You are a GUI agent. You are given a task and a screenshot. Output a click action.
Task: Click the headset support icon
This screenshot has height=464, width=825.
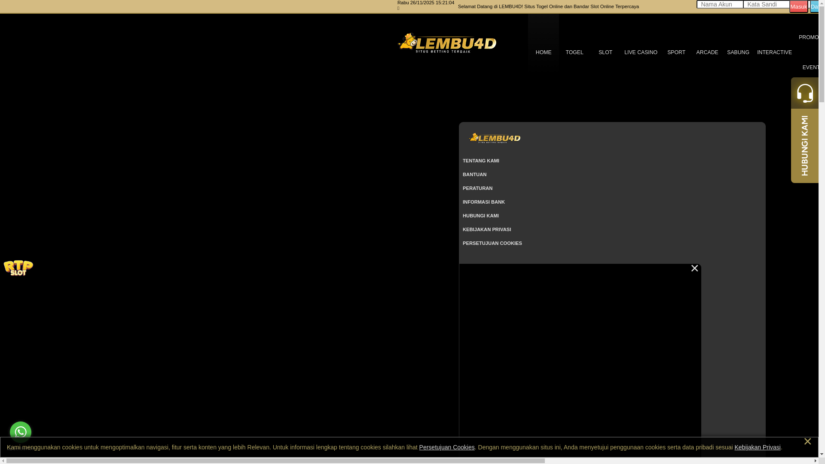tap(805, 93)
